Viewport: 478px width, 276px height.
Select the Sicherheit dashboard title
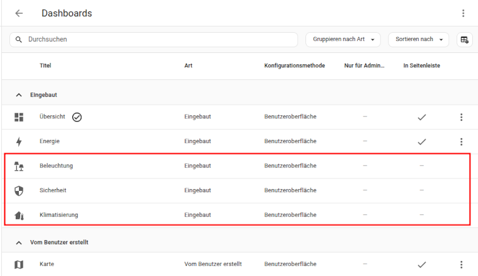tap(53, 190)
